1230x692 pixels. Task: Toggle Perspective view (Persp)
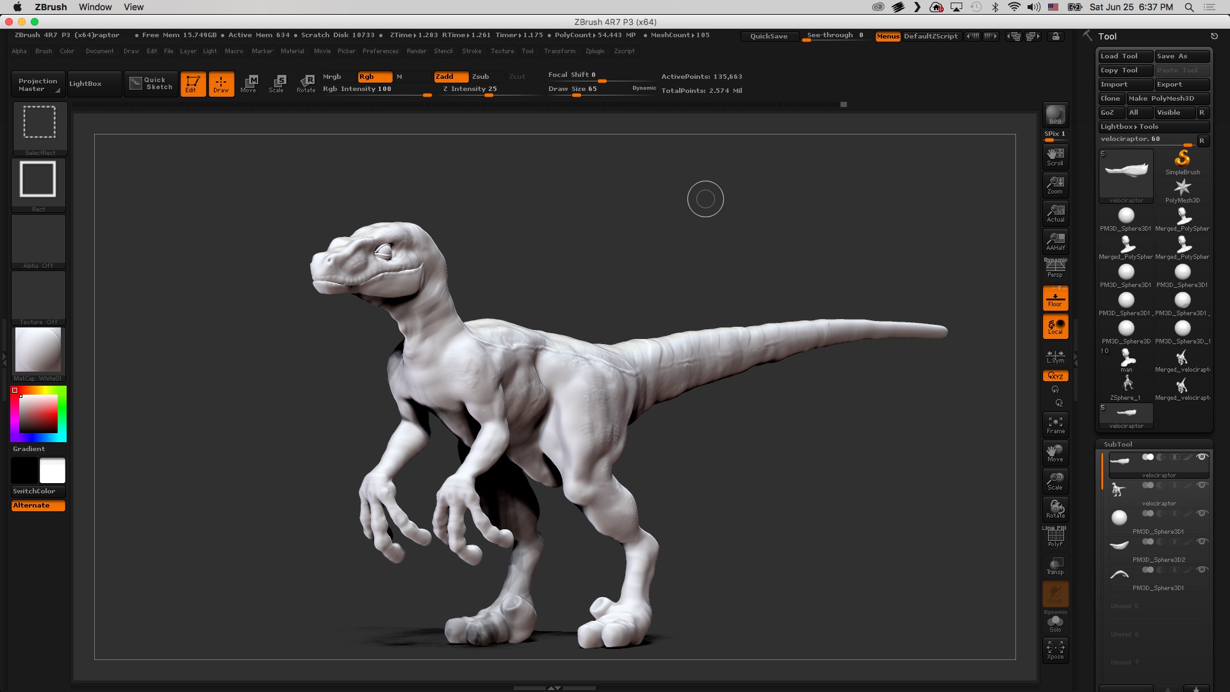point(1055,269)
